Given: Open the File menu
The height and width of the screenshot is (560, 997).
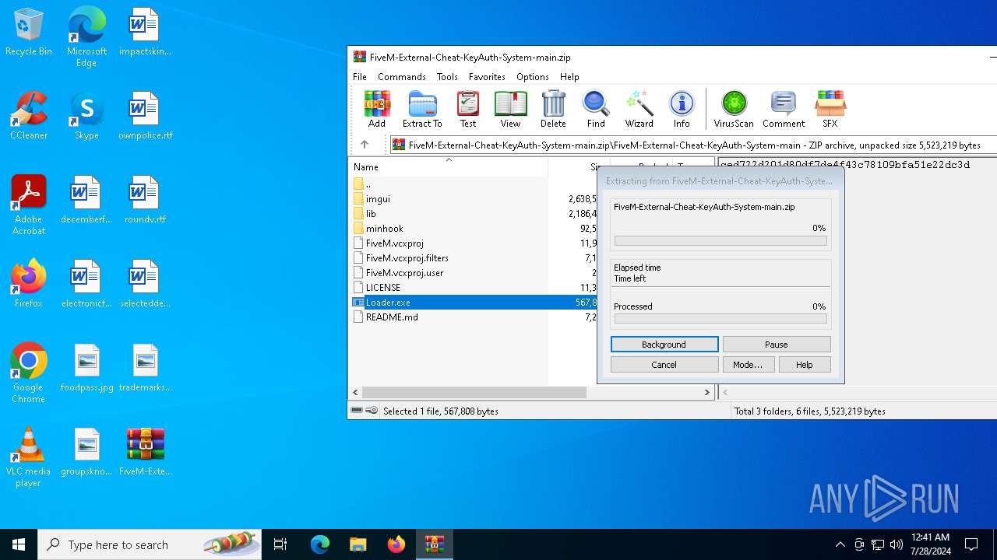Looking at the screenshot, I should pos(360,77).
